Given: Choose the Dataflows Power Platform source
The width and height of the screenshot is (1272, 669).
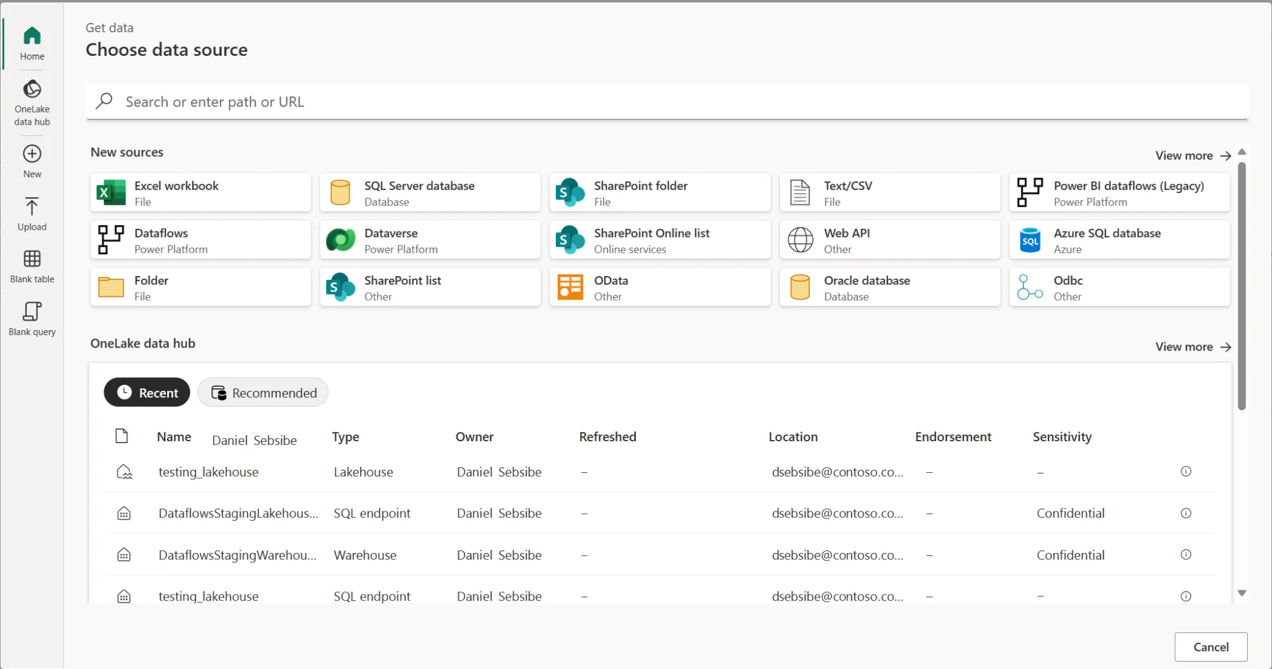Looking at the screenshot, I should (201, 240).
